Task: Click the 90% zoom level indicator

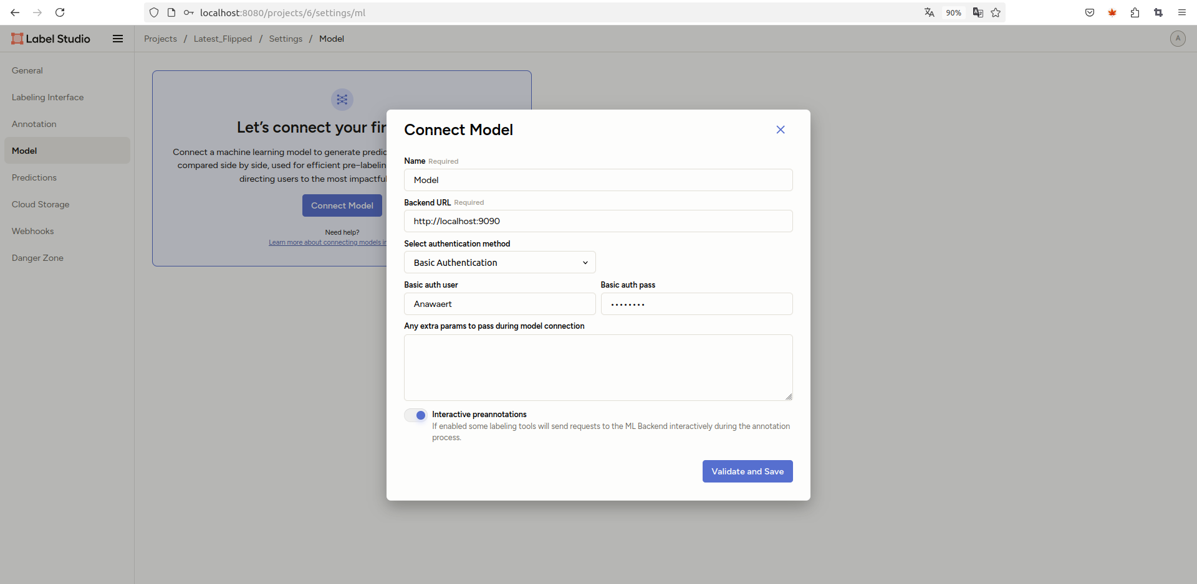Action: (953, 12)
